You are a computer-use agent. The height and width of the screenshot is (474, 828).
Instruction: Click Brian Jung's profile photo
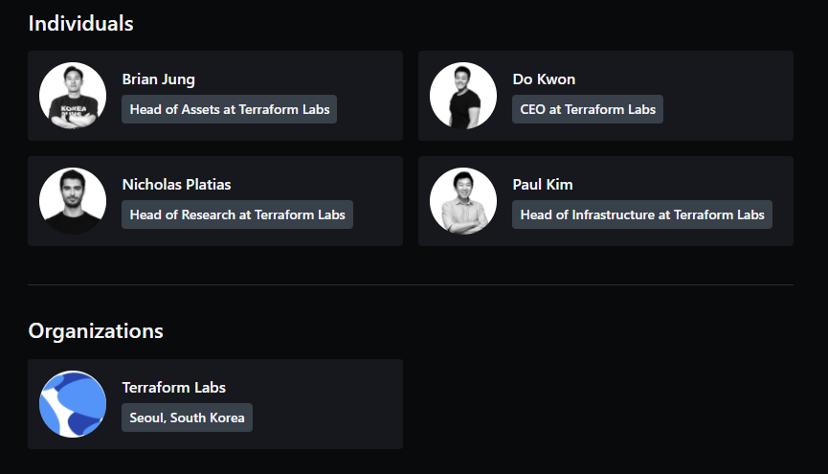73,96
